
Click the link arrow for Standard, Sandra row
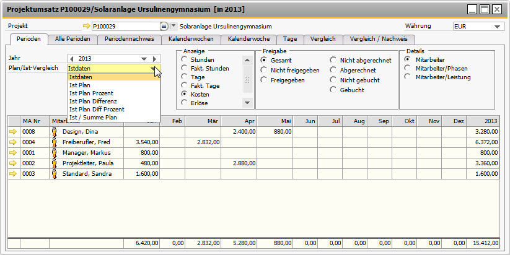tap(13, 173)
